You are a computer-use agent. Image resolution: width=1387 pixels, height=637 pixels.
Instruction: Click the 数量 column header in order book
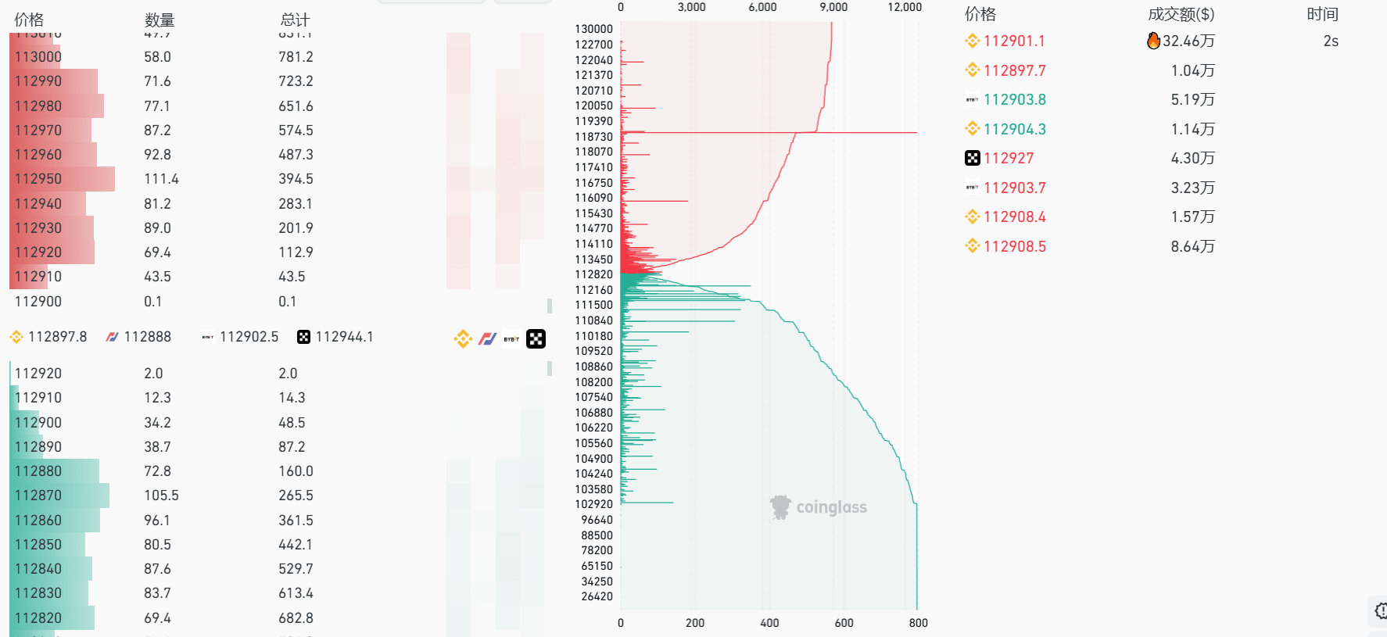tap(159, 20)
